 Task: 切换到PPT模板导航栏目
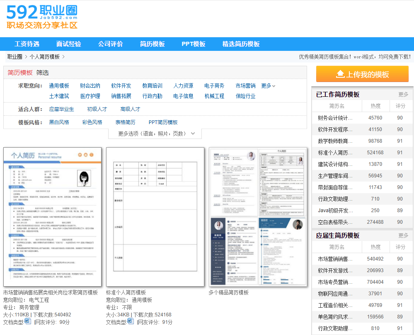pyautogui.click(x=193, y=44)
